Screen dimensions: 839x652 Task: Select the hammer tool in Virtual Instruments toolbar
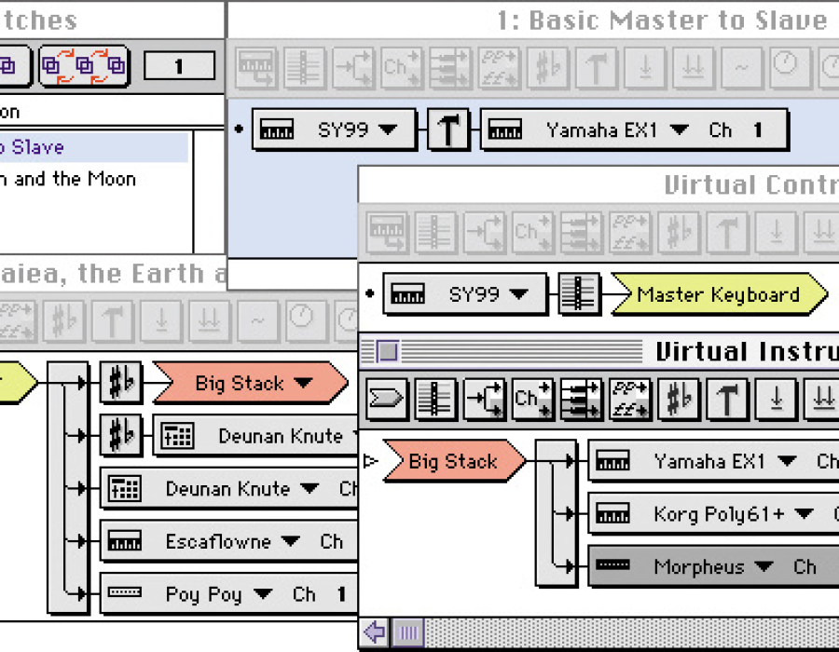[x=727, y=399]
